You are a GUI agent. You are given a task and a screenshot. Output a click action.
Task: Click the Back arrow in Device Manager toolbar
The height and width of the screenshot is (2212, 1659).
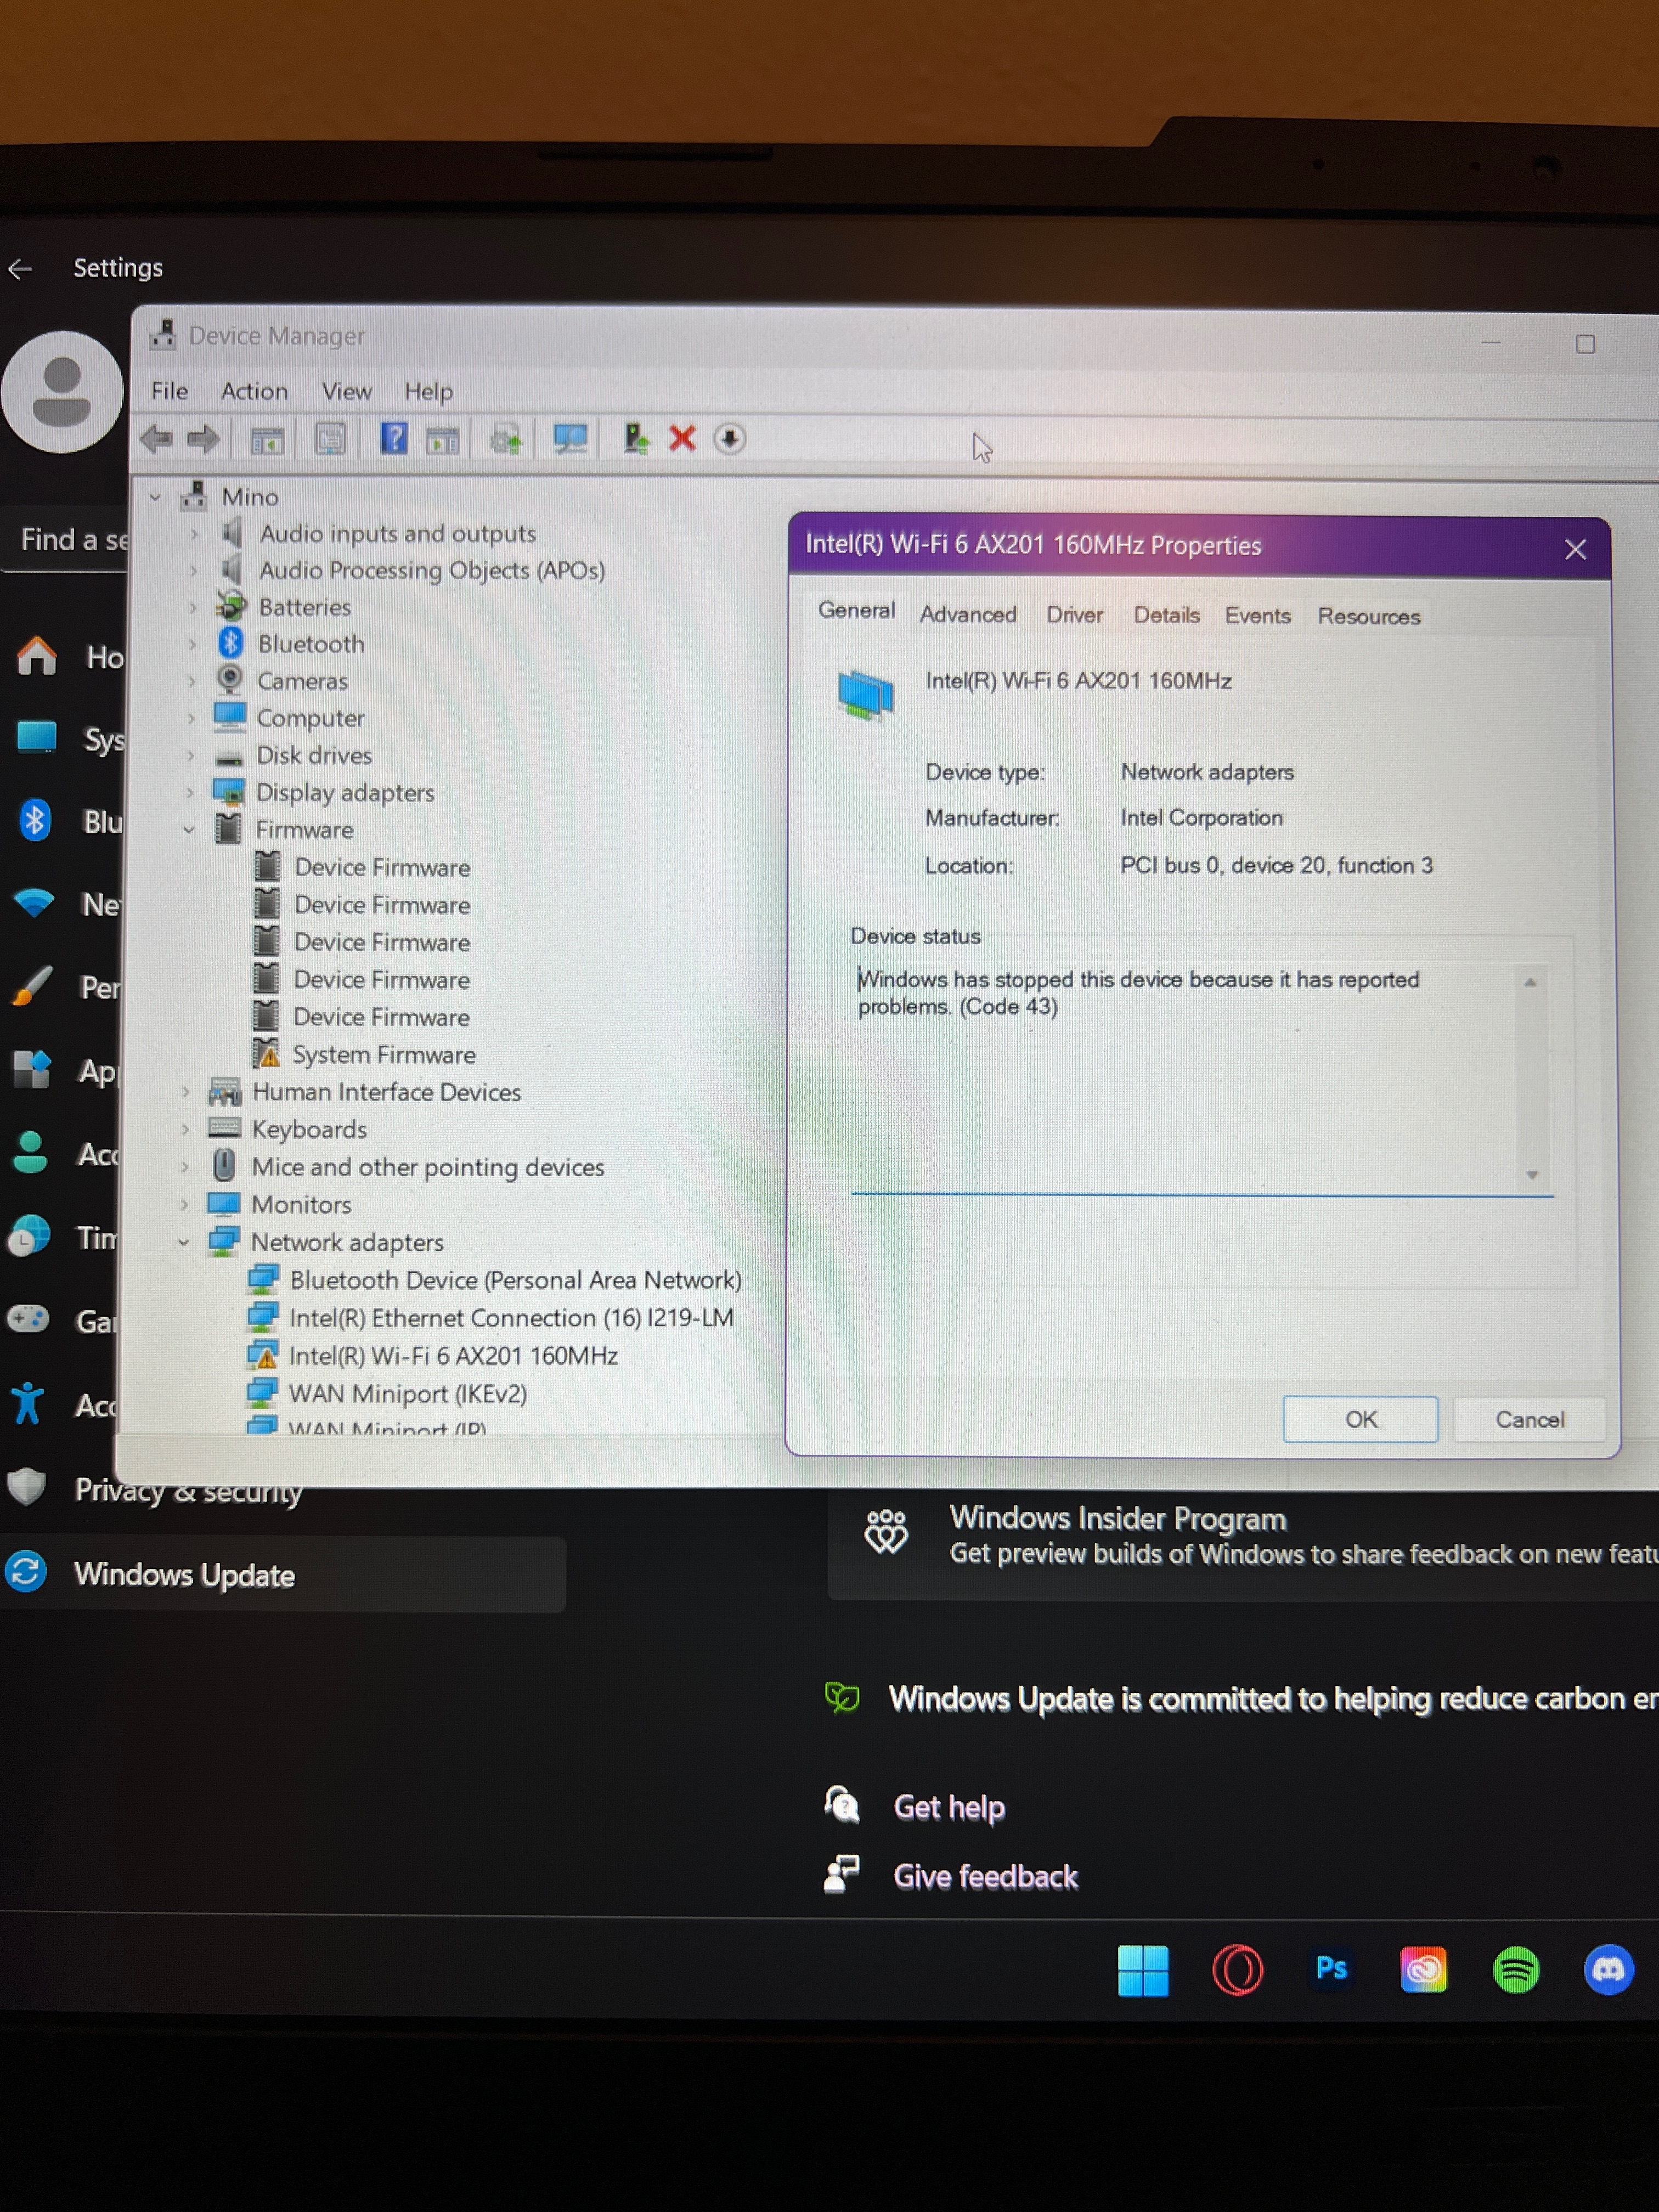157,438
